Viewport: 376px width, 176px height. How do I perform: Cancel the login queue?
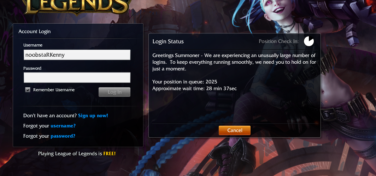pos(235,130)
